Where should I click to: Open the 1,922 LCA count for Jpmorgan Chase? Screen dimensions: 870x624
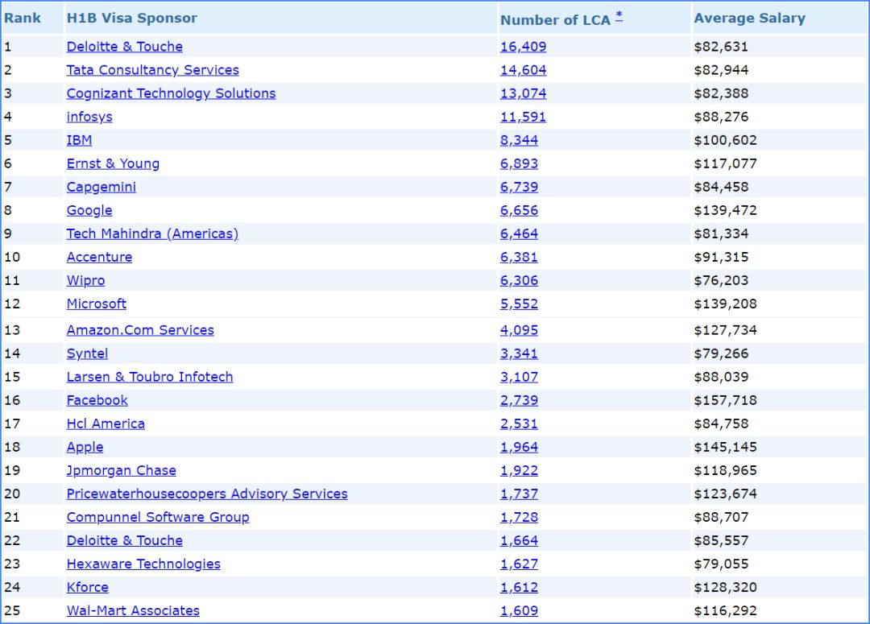coord(520,470)
